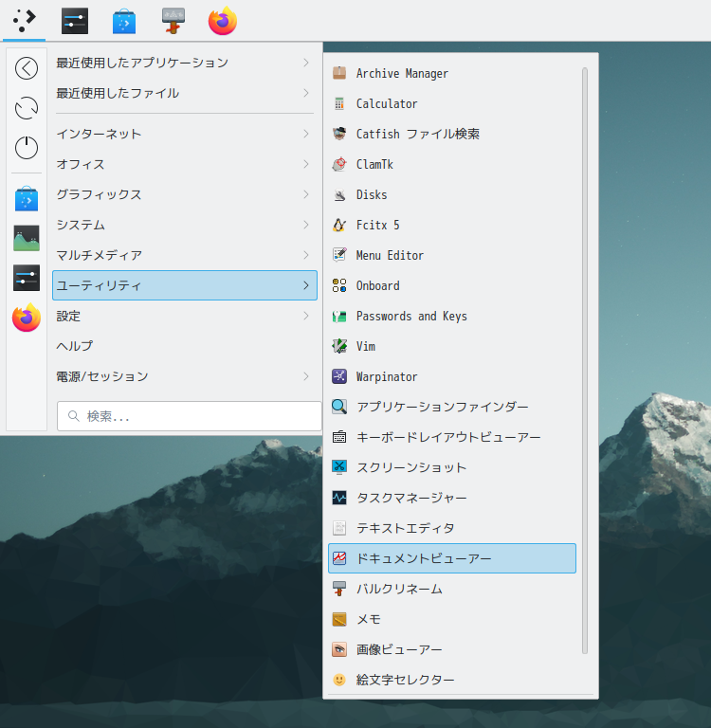
Task: Launch Vim editor icon
Action: 339,346
